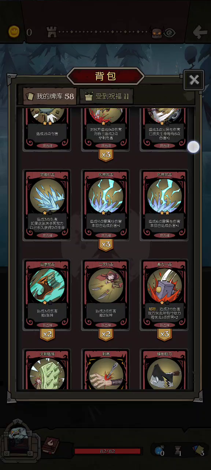211x470 pixels.
Task: Select the teal axe card with x2 badge
Action: [47, 294]
